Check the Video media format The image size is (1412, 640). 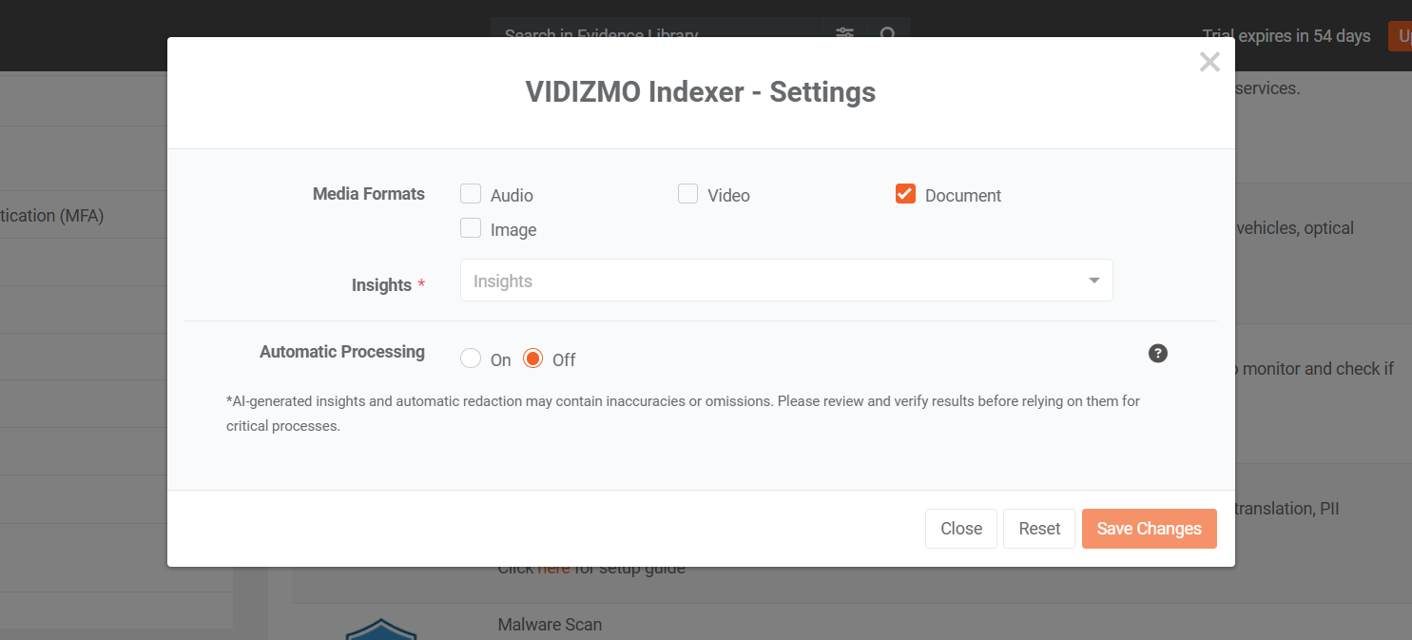(x=687, y=194)
